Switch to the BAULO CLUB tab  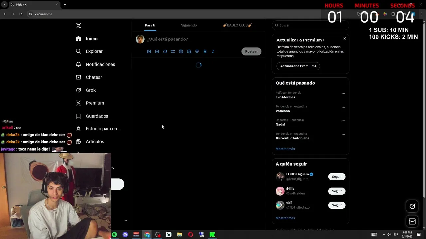(237, 25)
